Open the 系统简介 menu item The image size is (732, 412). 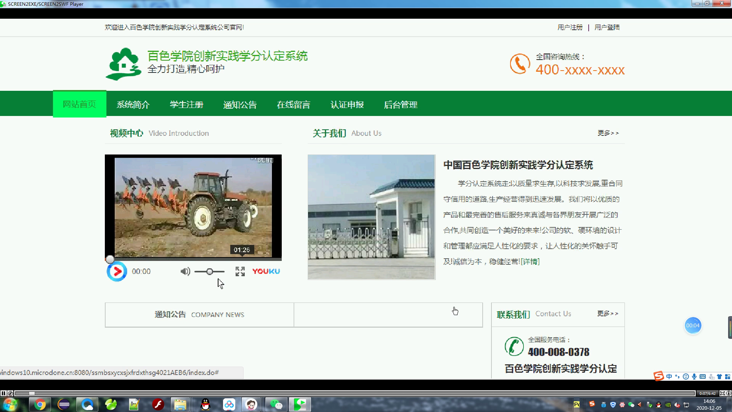click(x=133, y=105)
